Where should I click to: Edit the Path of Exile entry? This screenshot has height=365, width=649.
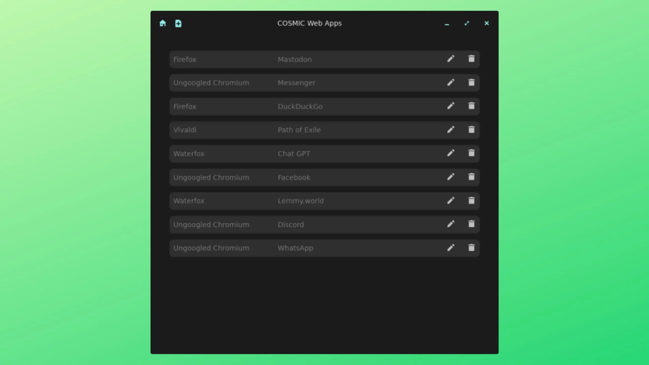(451, 130)
